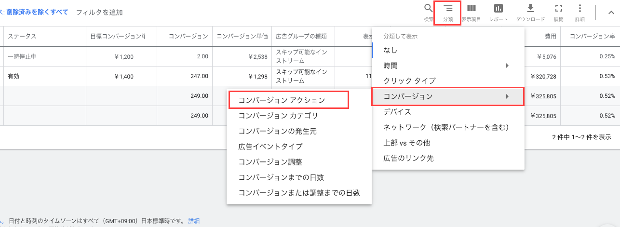The image size is (620, 227).
Task: Select デバイス segment option
Action: tap(397, 112)
